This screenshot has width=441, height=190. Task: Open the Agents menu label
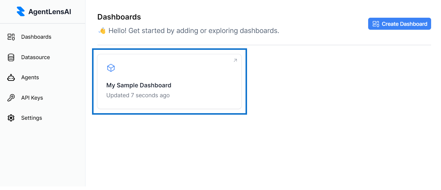click(x=30, y=77)
